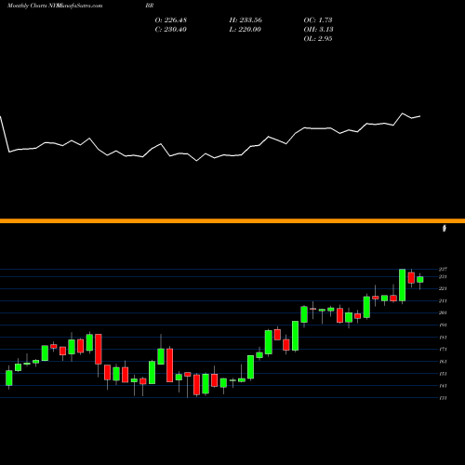Click the open price value O: 226.48
Viewport: 465px width, 465px height.
click(x=171, y=20)
